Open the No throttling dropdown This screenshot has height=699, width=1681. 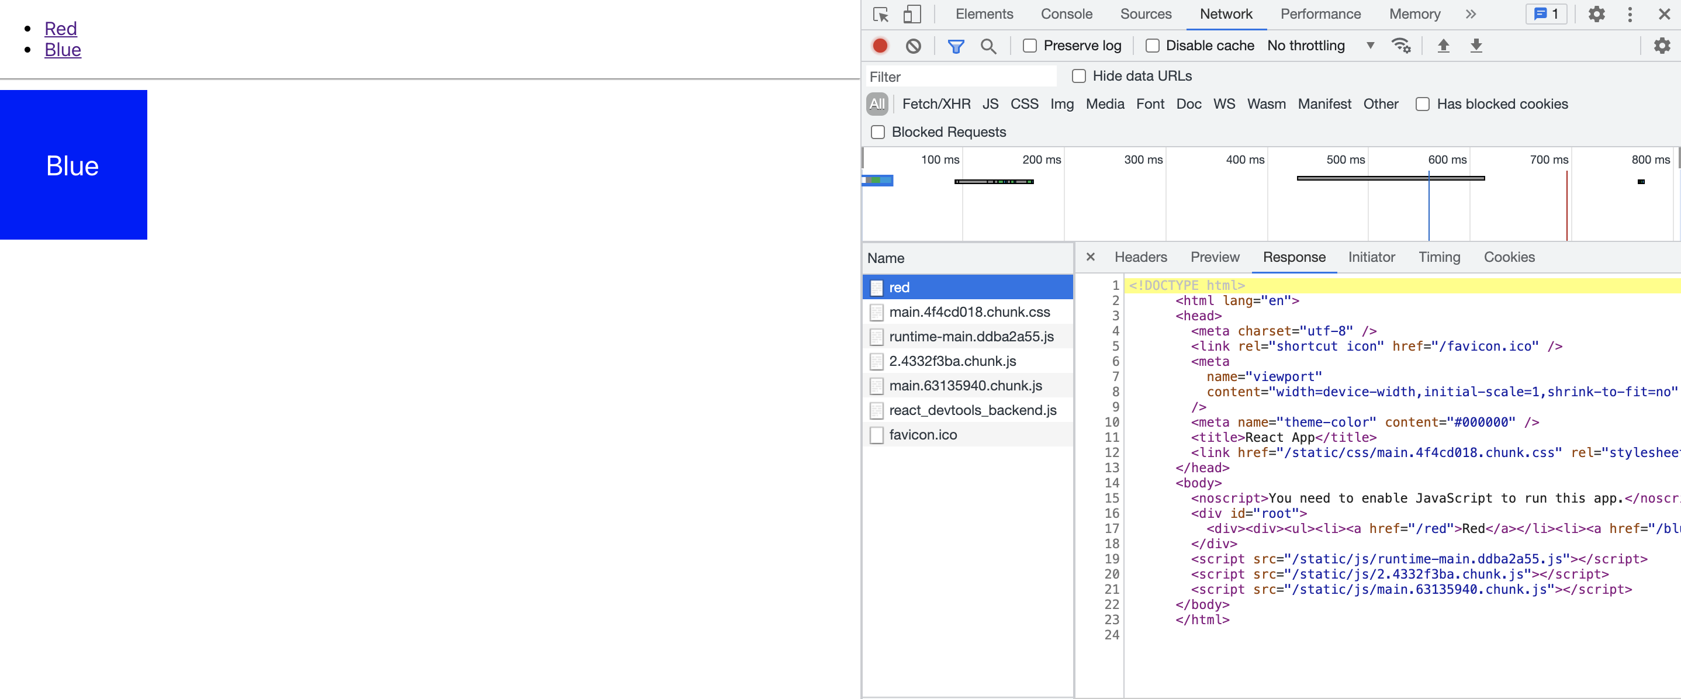click(1320, 46)
